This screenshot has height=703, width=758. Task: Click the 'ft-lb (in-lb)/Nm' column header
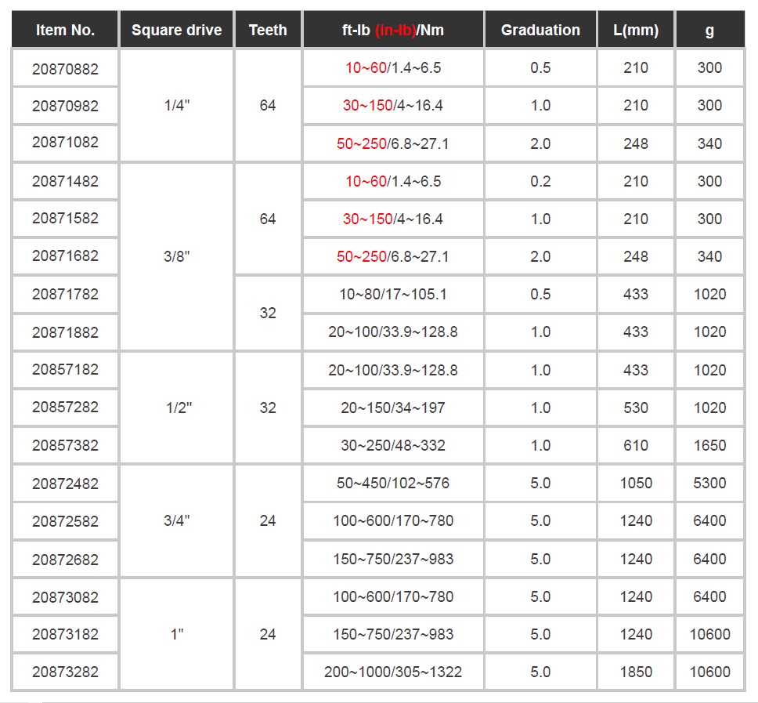[x=393, y=30]
